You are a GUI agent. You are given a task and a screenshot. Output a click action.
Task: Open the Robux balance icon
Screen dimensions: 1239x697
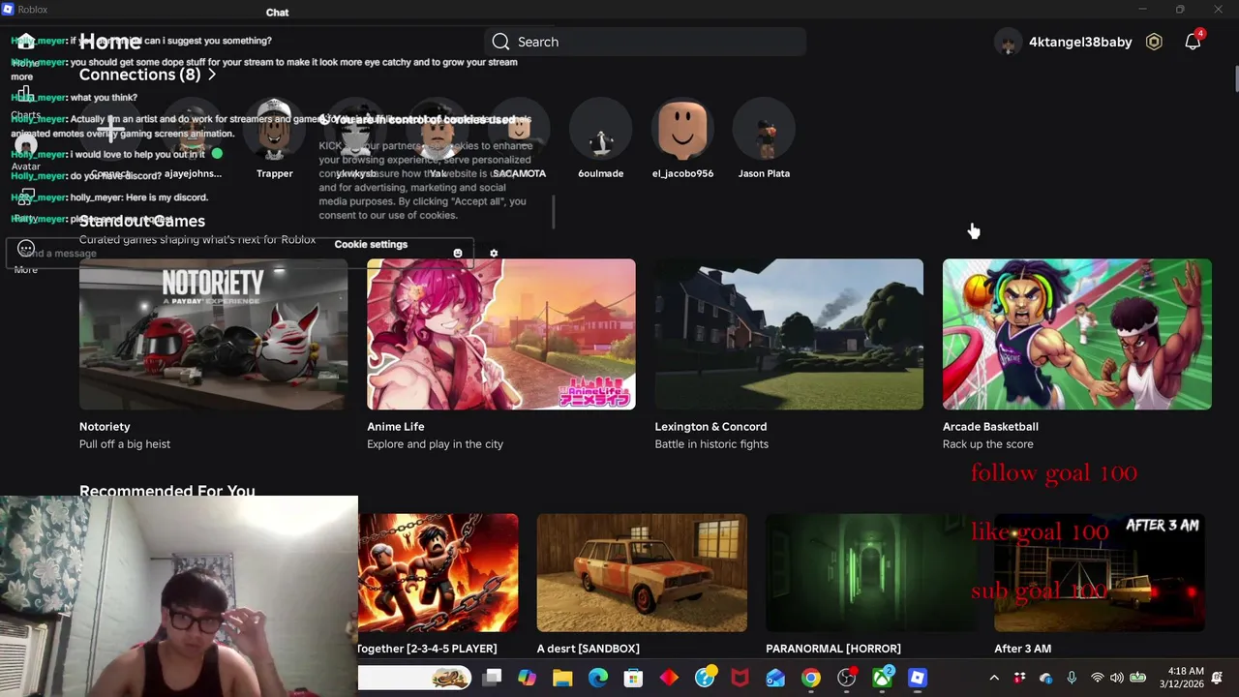(x=1154, y=42)
